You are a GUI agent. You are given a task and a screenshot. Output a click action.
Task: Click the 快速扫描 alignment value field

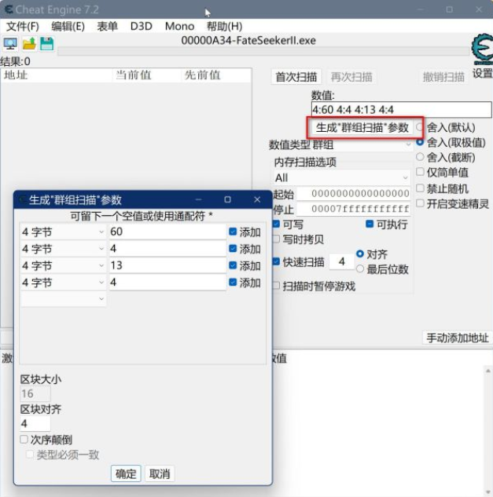coord(341,261)
